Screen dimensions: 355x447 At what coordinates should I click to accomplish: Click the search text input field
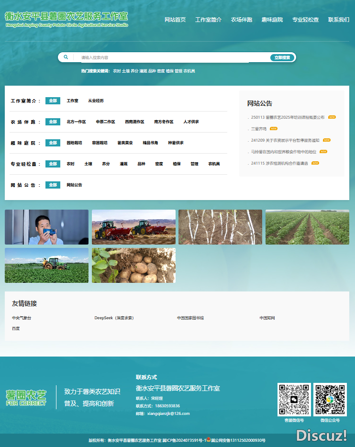[172, 57]
